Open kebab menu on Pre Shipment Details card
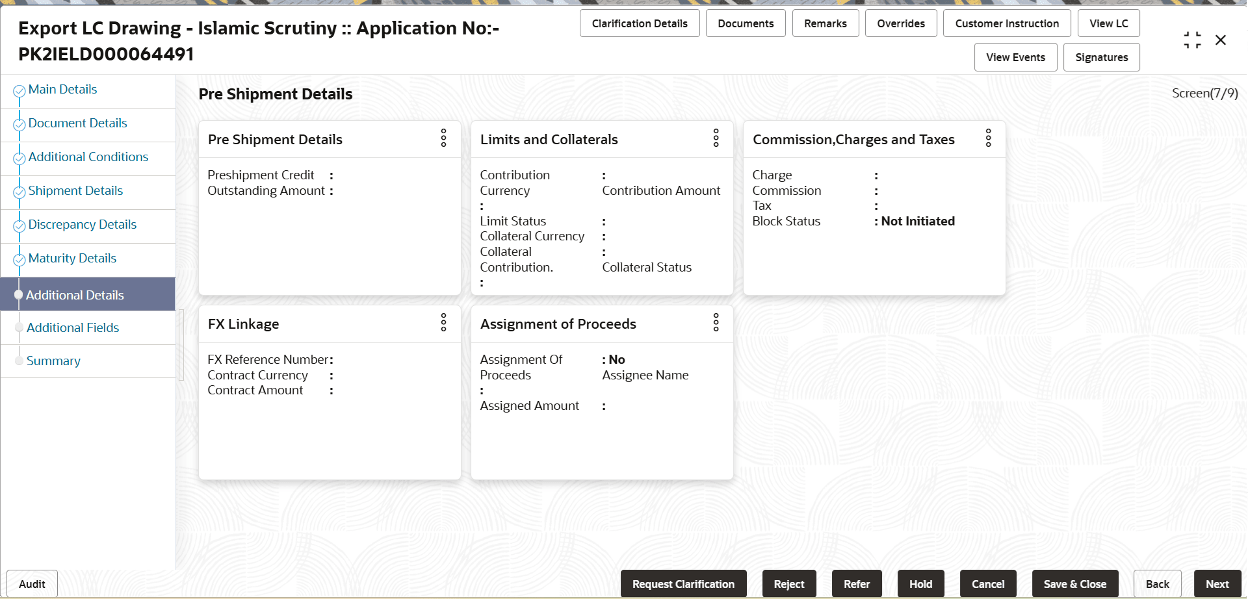This screenshot has width=1248, height=599. tap(443, 138)
